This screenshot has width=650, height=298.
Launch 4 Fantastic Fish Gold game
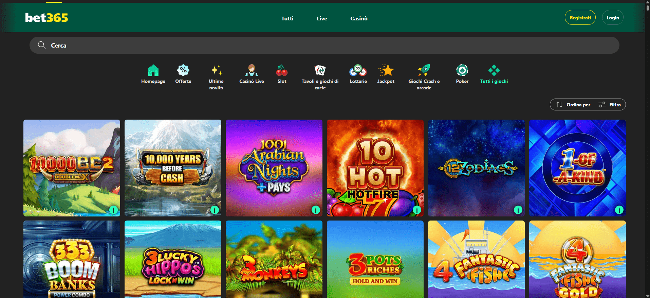[577, 259]
